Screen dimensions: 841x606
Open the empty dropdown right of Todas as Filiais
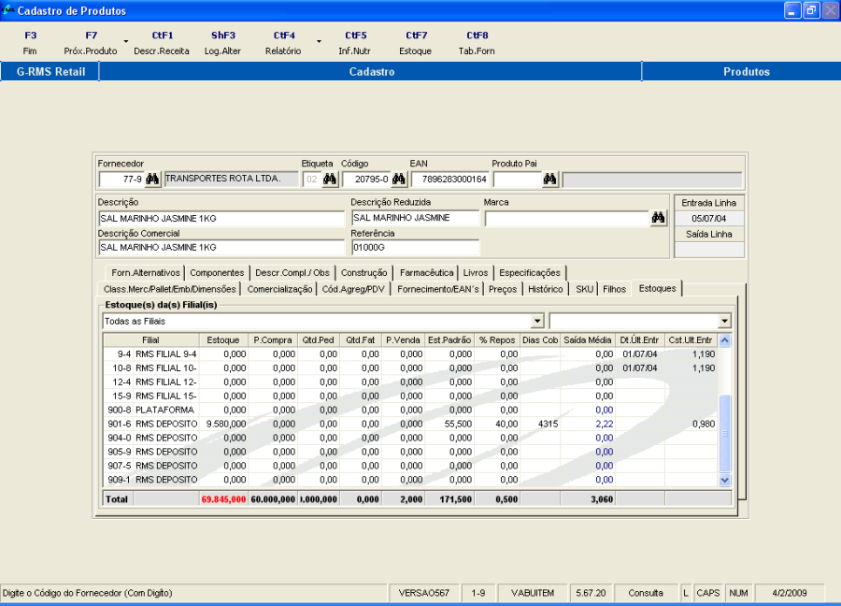725,321
